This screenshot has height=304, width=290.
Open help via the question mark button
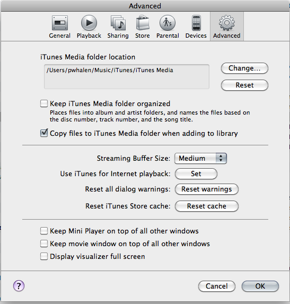pos(19,286)
